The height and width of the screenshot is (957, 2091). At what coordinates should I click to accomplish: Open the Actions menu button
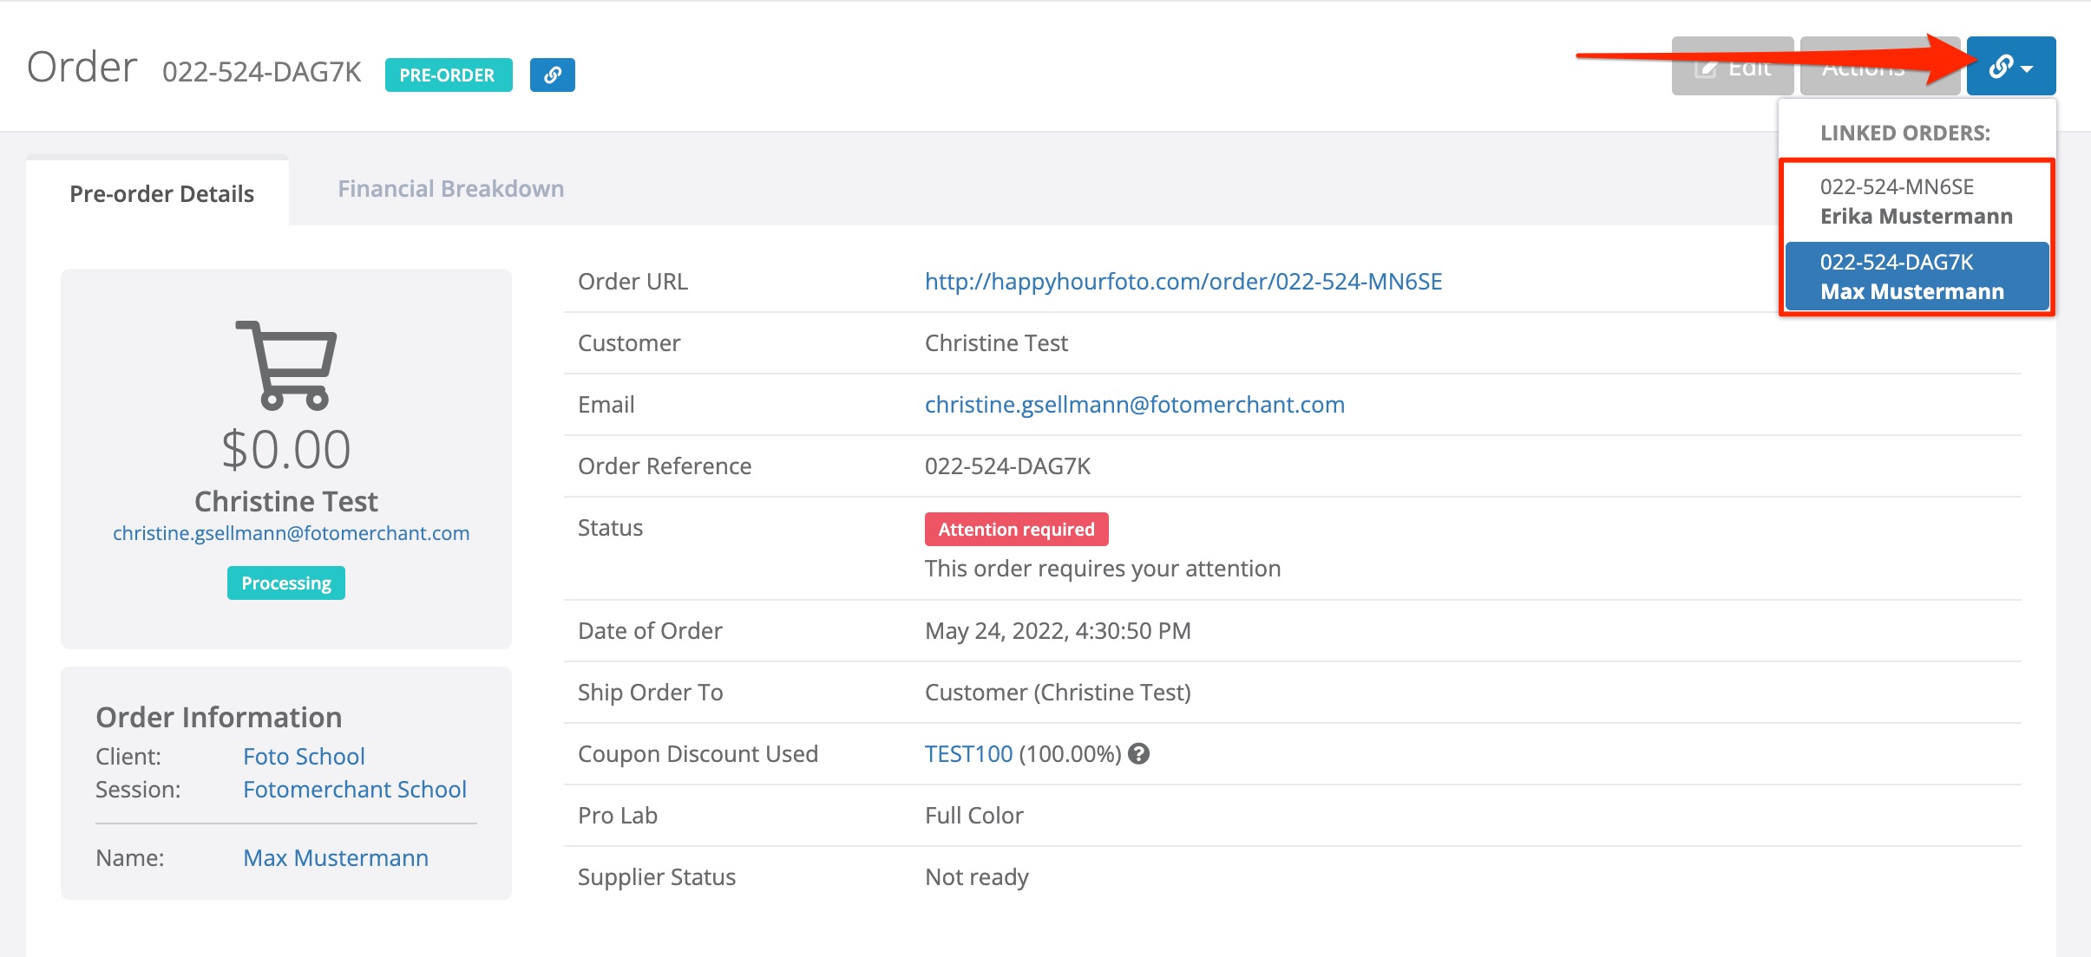(x=1879, y=66)
